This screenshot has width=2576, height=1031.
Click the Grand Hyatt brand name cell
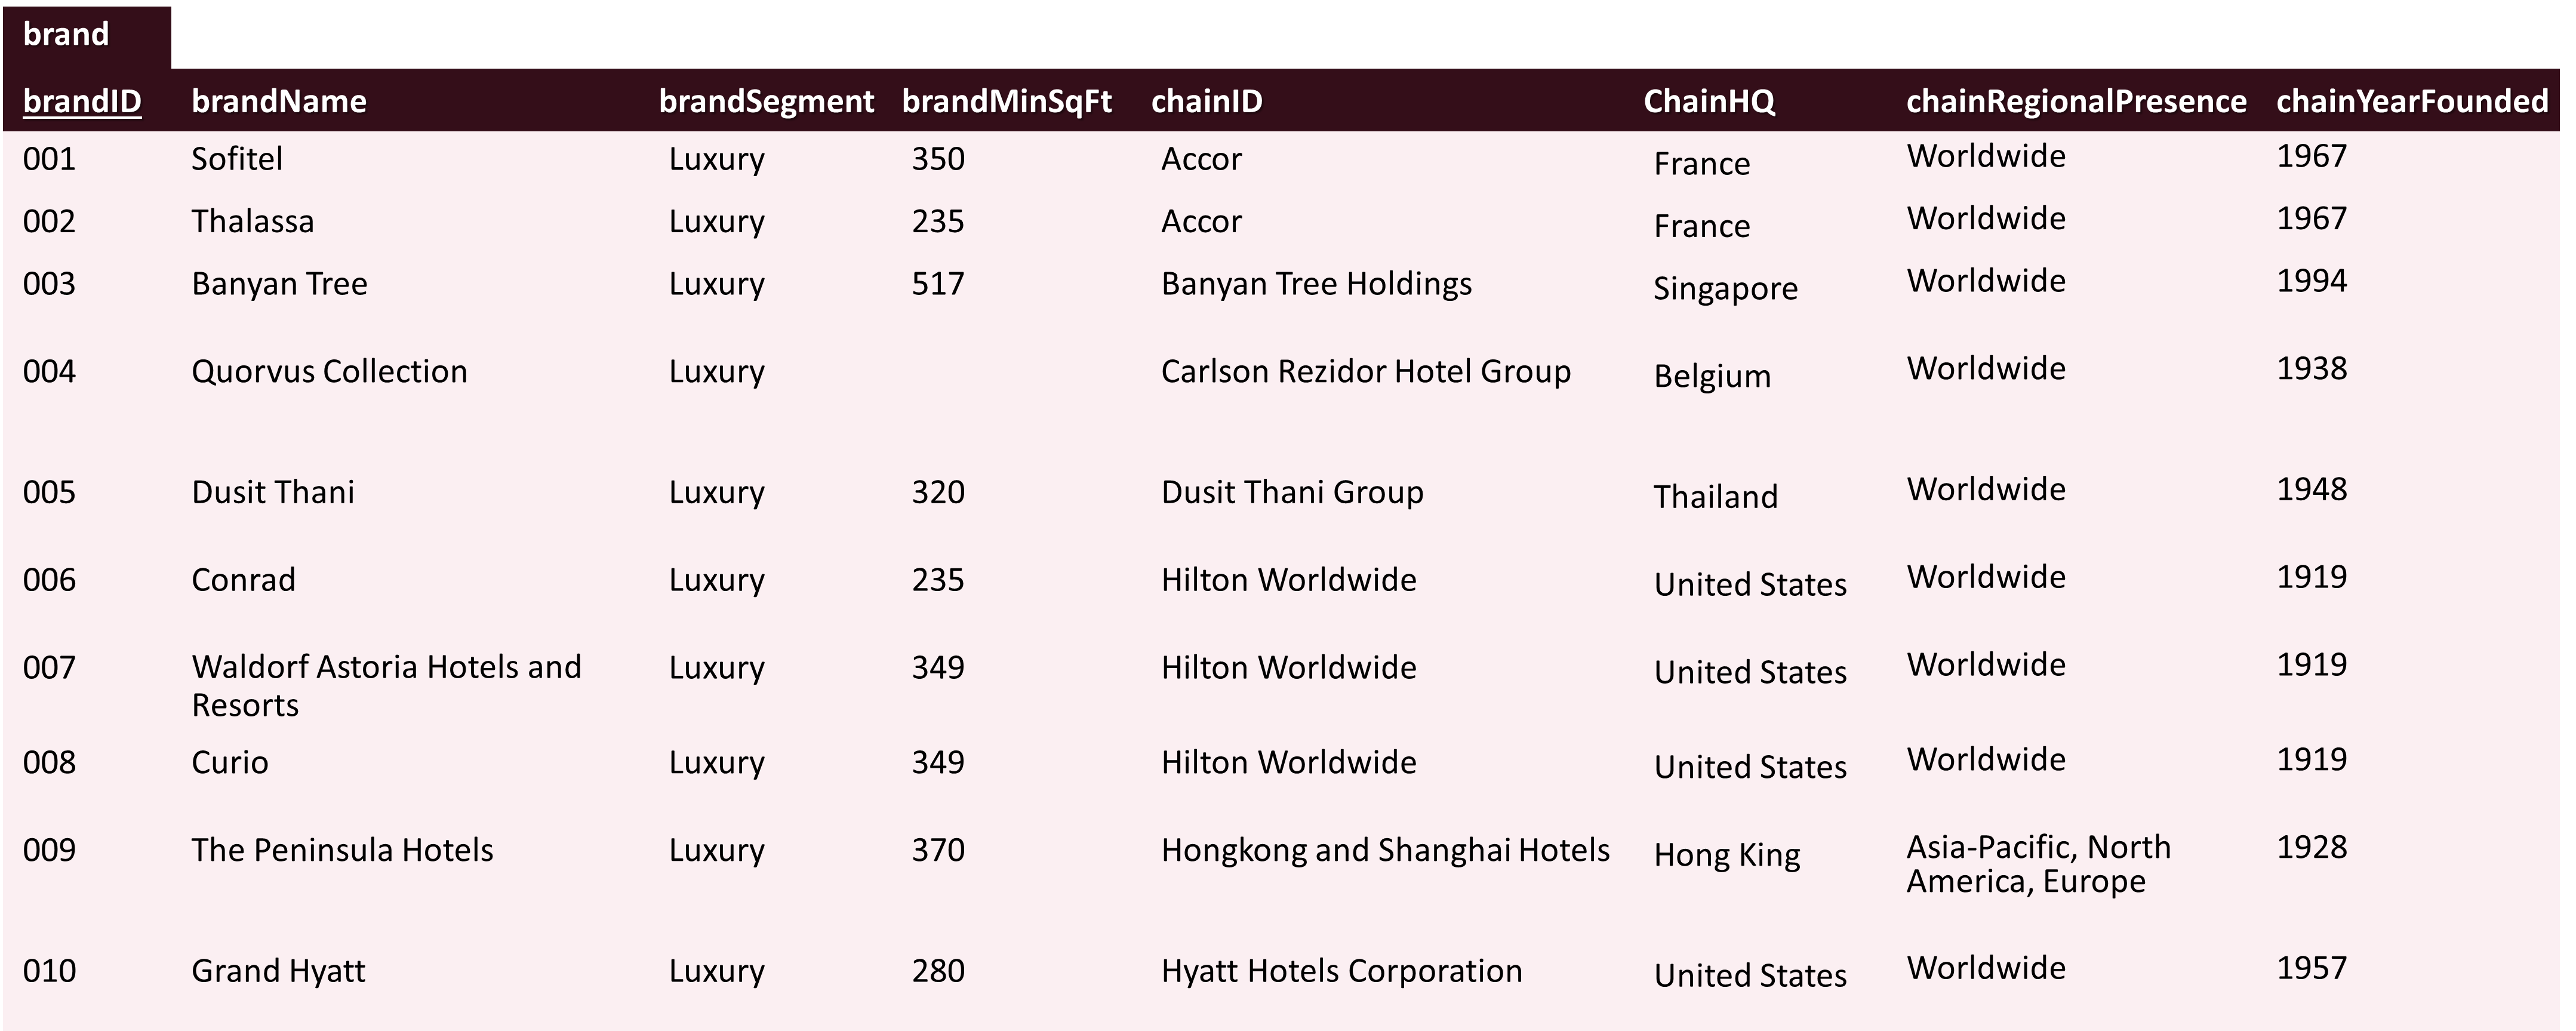coord(278,971)
